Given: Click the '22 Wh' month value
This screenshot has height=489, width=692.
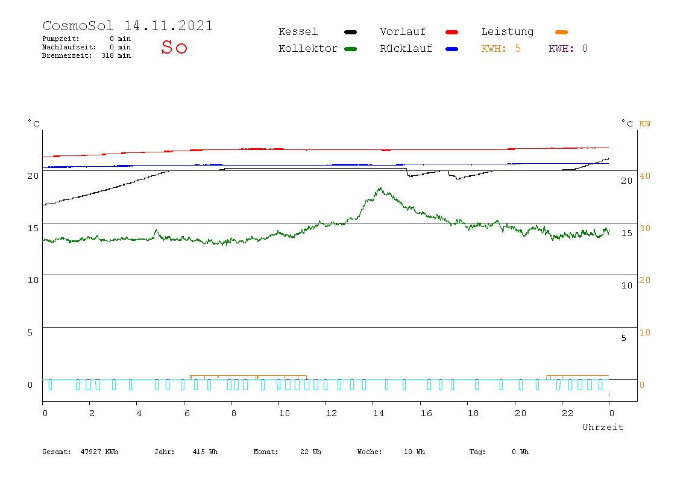Looking at the screenshot, I should click(310, 452).
